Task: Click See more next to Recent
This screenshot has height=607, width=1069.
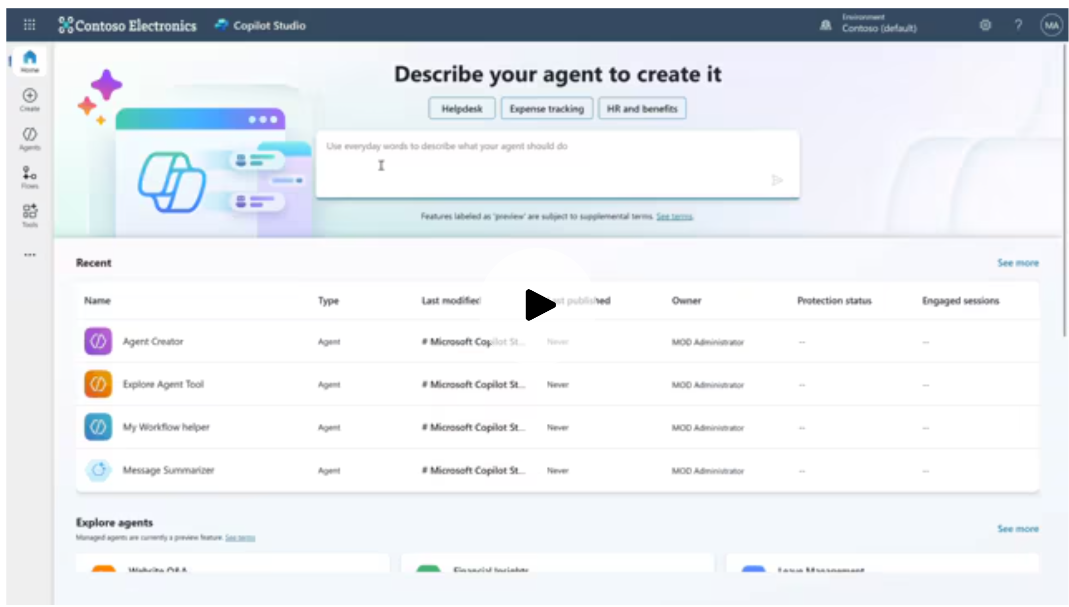Action: [1017, 263]
